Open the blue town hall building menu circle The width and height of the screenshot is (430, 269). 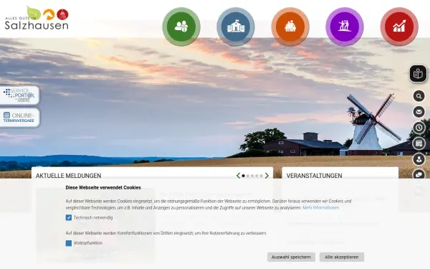point(236,27)
